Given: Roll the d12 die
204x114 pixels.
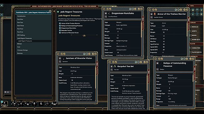Looking at the screenshot, I should pos(21,104).
